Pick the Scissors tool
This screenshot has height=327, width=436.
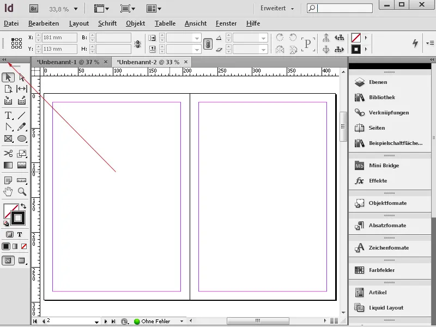pyautogui.click(x=7, y=154)
